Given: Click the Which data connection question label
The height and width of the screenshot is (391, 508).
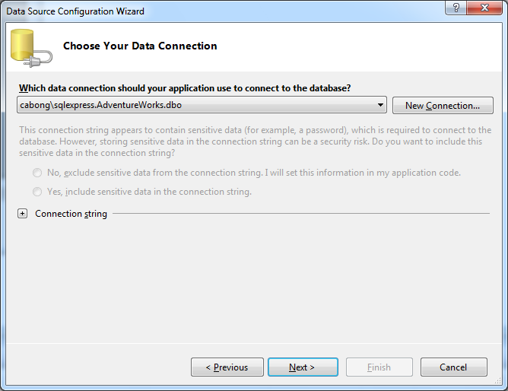Looking at the screenshot, I should pyautogui.click(x=185, y=88).
